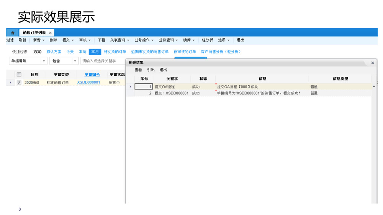Click the 序号 column header
The height and width of the screenshot is (215, 383).
point(144,78)
